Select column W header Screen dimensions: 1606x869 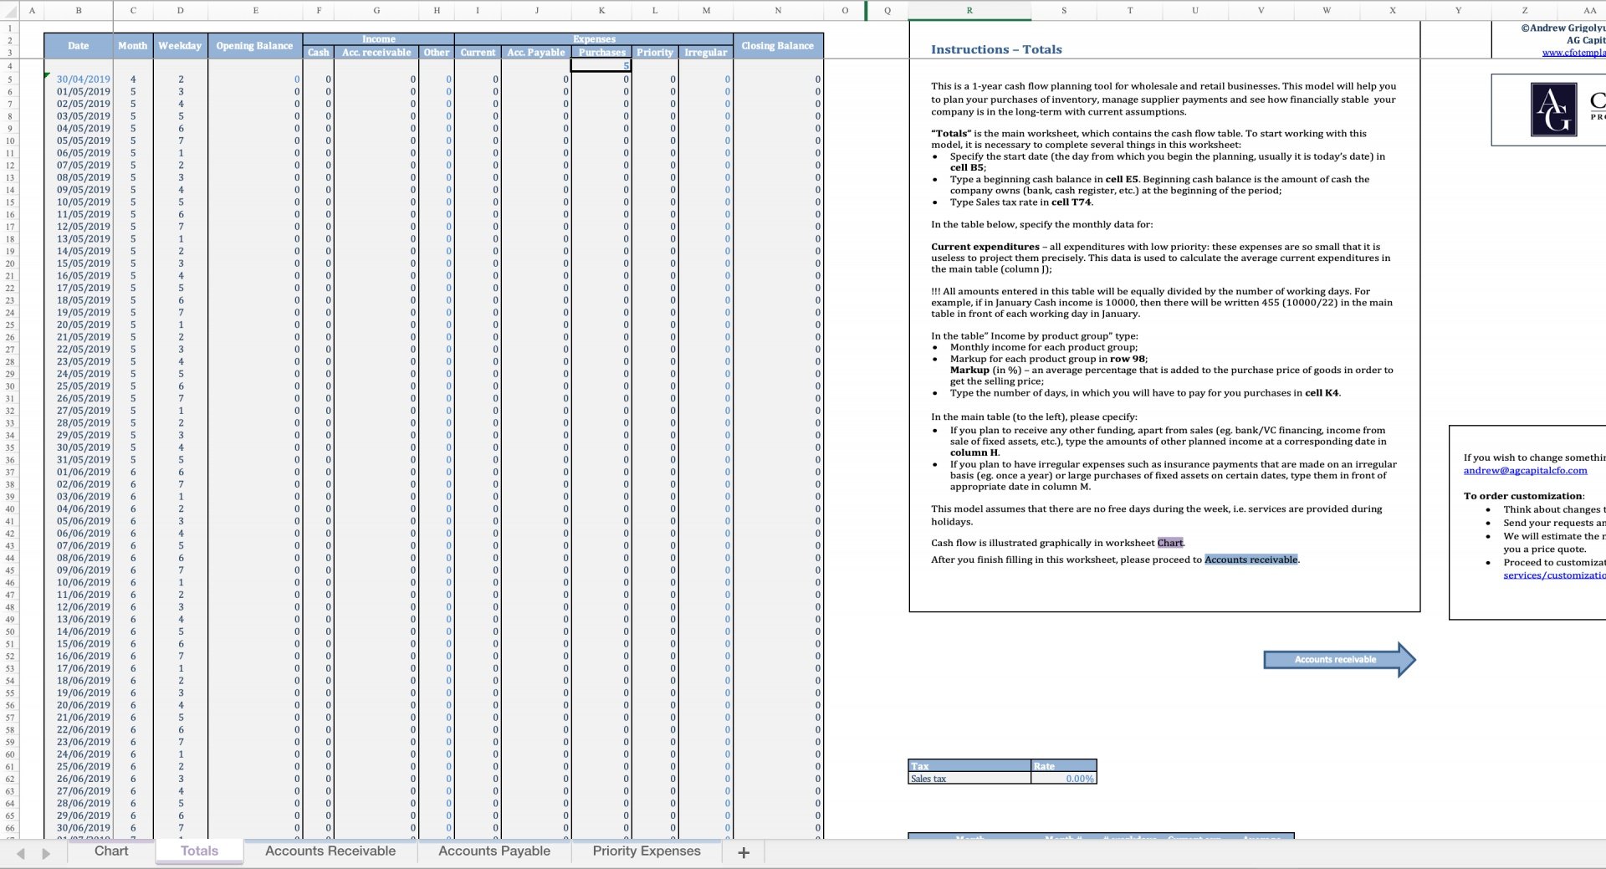(x=1327, y=10)
